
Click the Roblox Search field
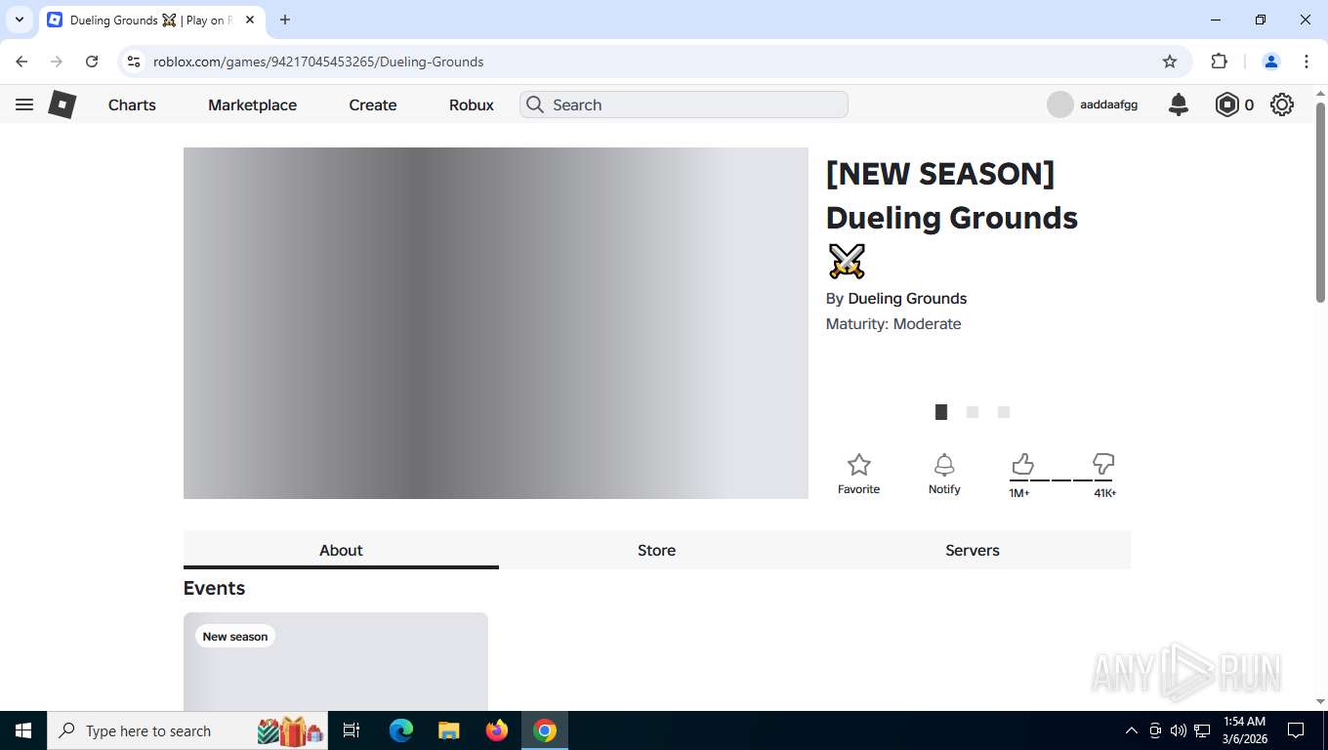tap(684, 104)
